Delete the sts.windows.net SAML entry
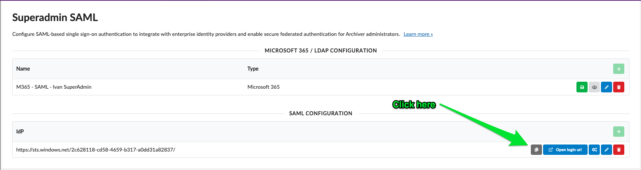The image size is (641, 170). click(x=619, y=150)
